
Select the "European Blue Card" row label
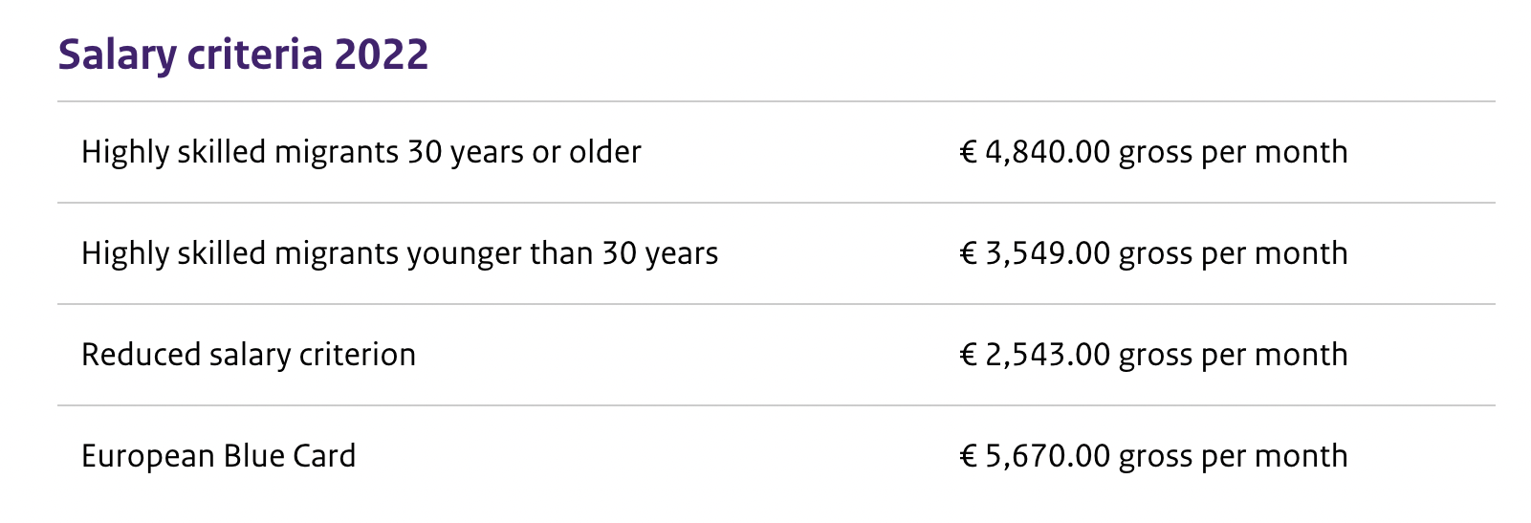pyautogui.click(x=219, y=456)
